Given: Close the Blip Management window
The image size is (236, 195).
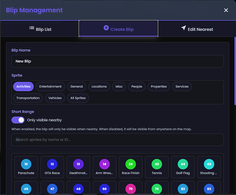Looking at the screenshot, I should point(226,11).
